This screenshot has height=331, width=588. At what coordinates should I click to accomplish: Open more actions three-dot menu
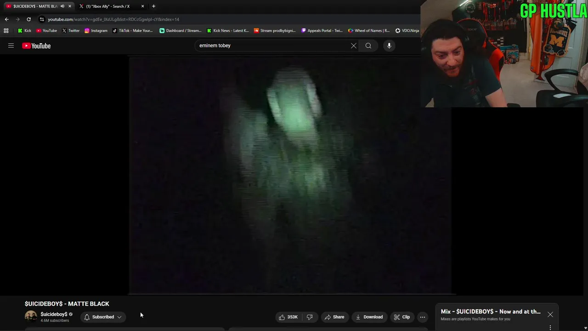click(423, 317)
